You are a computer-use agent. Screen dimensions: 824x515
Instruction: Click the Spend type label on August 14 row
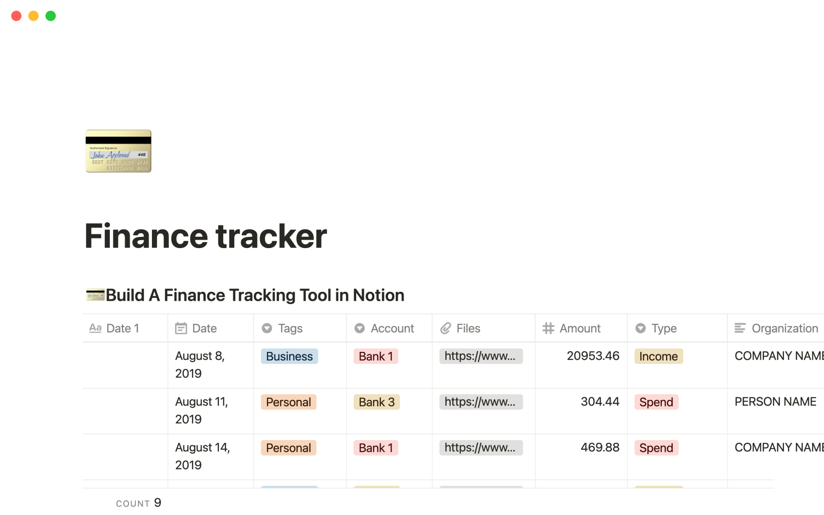click(656, 447)
